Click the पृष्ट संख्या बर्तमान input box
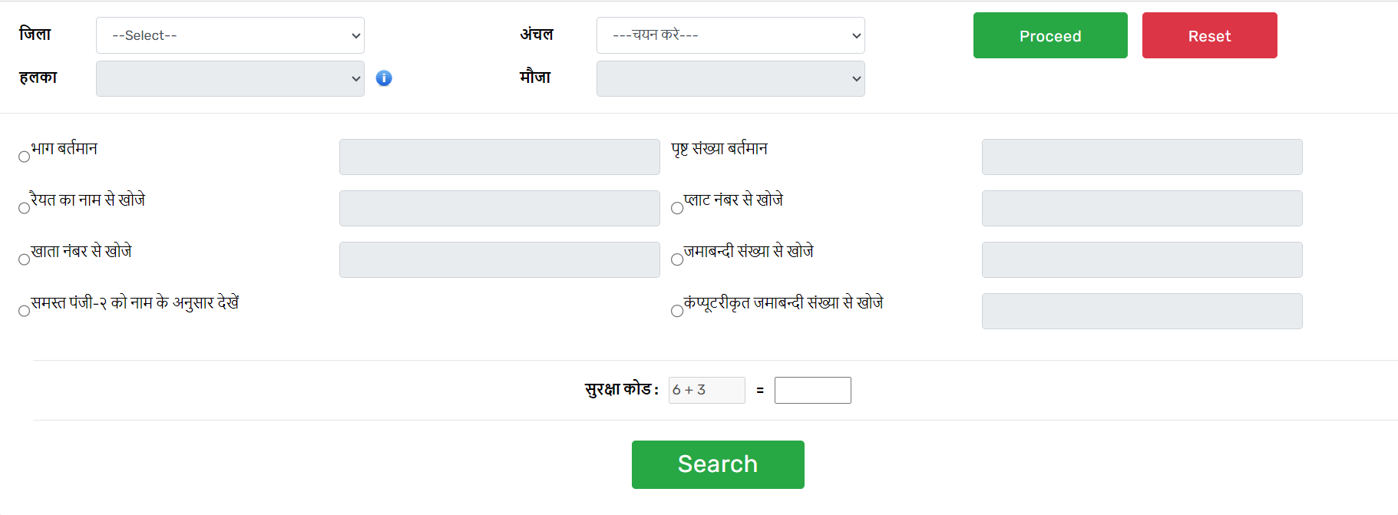The image size is (1398, 515). click(x=1142, y=157)
